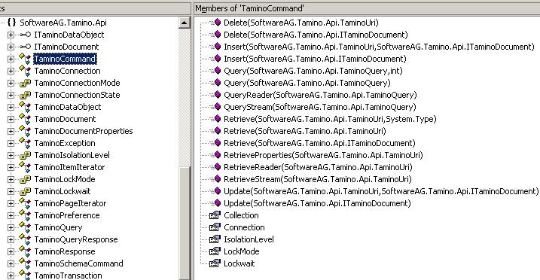Select the IsolationLevel member
The height and width of the screenshot is (280, 540).
(249, 239)
